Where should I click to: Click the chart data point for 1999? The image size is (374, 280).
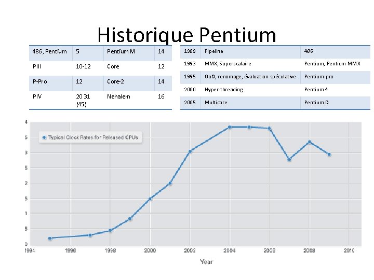(x=130, y=219)
